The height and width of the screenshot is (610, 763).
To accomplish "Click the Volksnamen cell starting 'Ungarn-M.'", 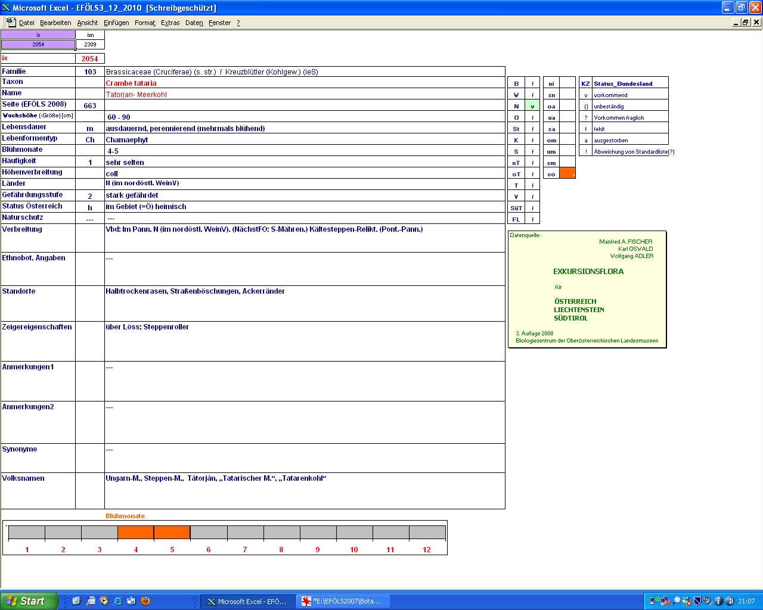I will click(x=305, y=490).
